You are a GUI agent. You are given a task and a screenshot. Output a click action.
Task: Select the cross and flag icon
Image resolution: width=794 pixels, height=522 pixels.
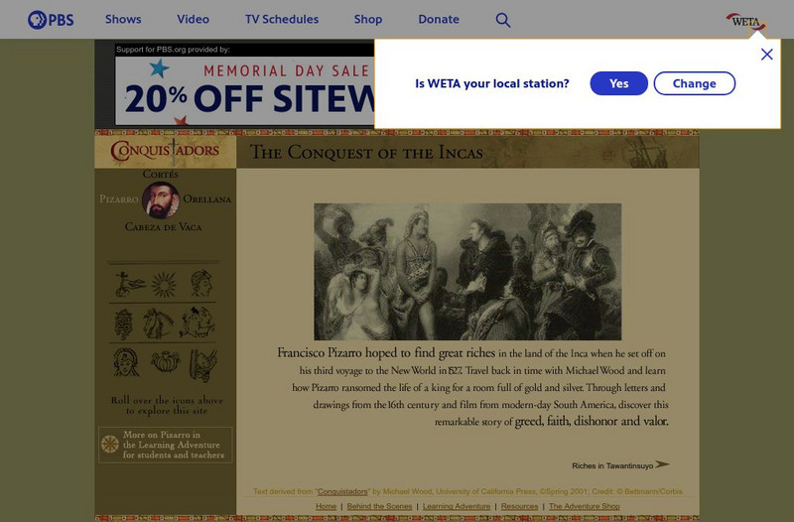[x=129, y=284]
